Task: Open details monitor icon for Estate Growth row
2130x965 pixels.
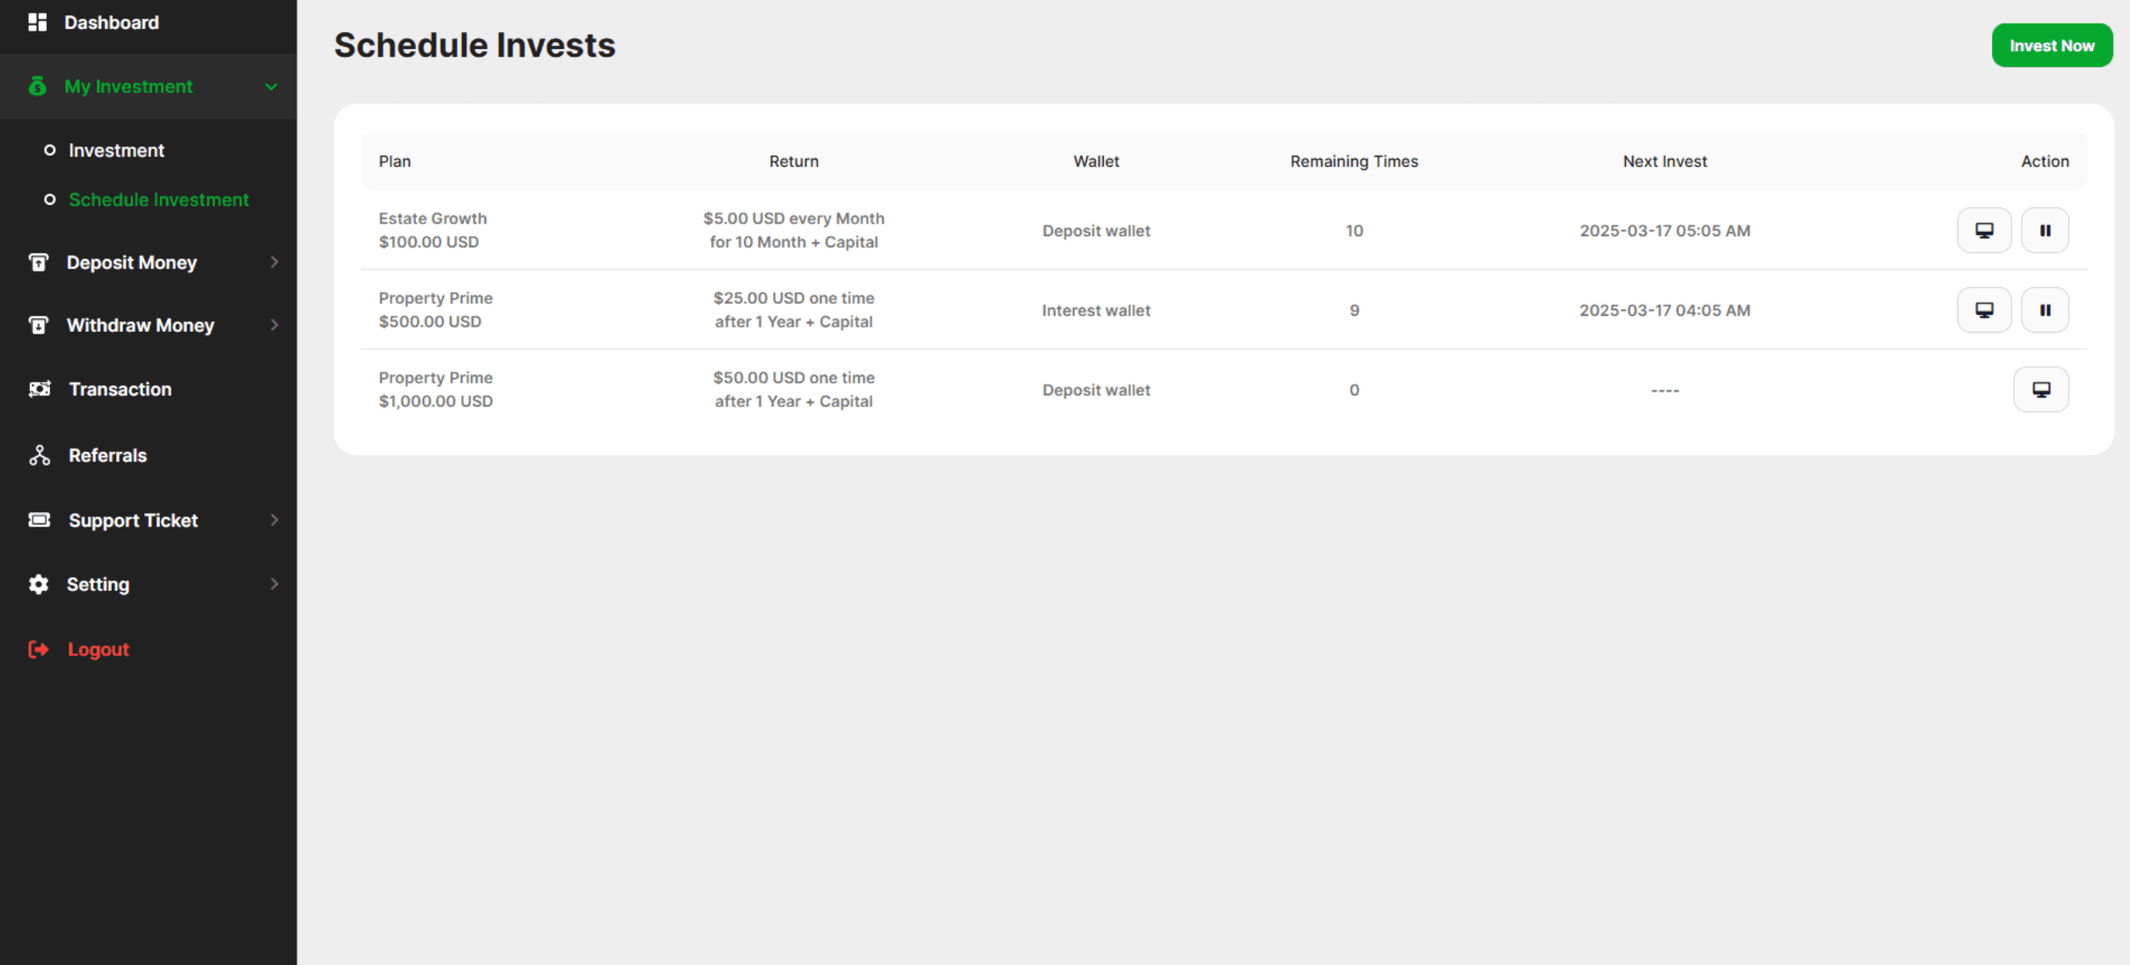Action: 1984,229
